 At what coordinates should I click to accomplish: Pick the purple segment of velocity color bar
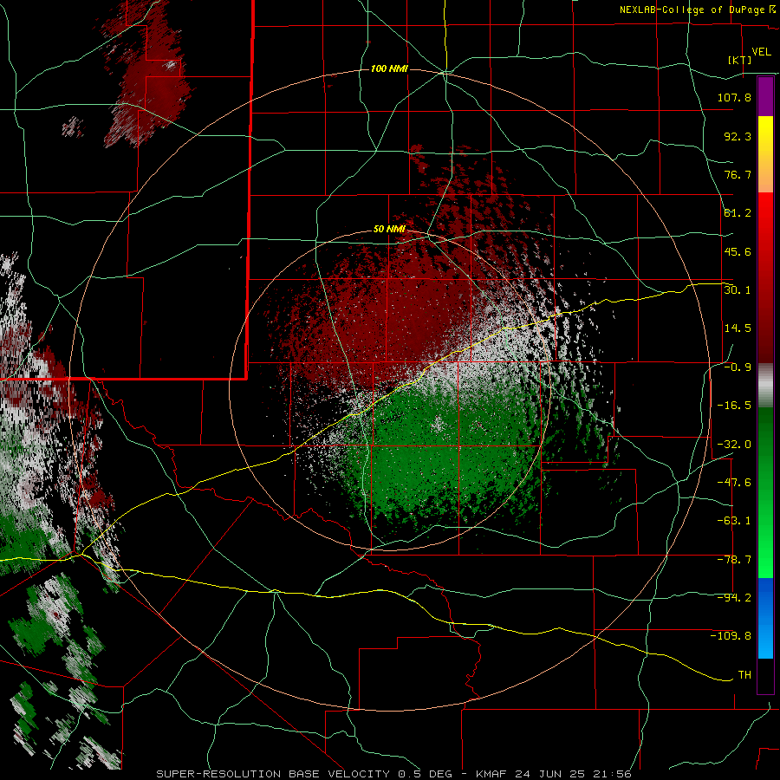click(x=765, y=96)
